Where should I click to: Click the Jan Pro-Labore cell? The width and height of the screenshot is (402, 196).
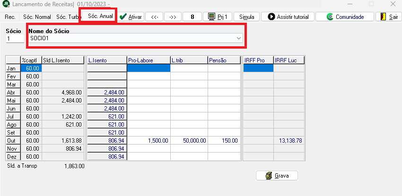tap(149, 68)
